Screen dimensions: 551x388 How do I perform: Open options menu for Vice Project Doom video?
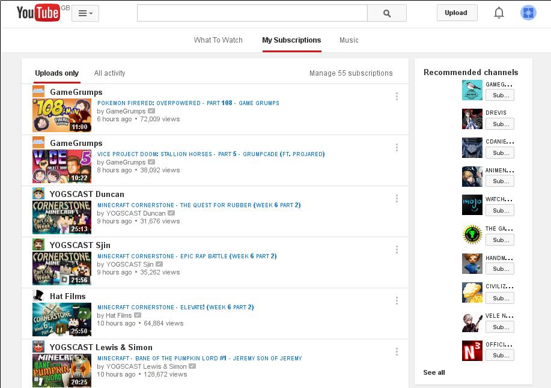(x=397, y=148)
